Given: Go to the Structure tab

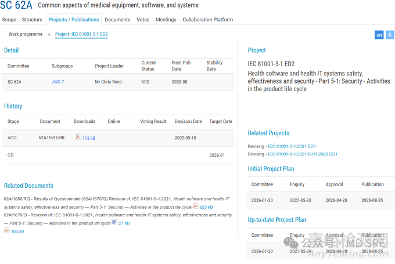Looking at the screenshot, I should [32, 20].
